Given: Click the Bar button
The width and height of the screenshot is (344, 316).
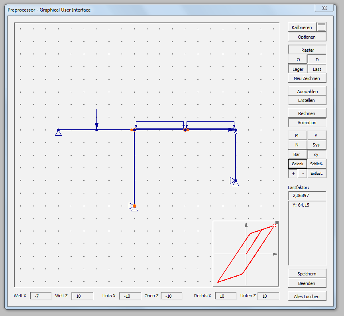Looking at the screenshot, I should [x=297, y=154].
